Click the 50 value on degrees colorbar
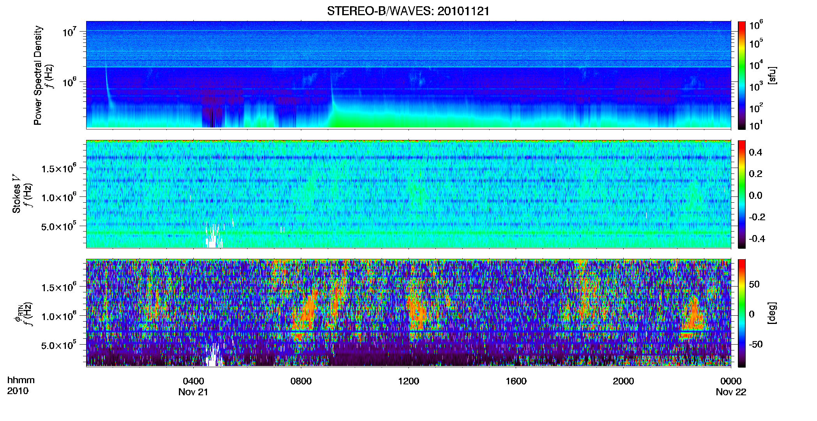Viewport: 817px width, 421px height. click(x=754, y=284)
